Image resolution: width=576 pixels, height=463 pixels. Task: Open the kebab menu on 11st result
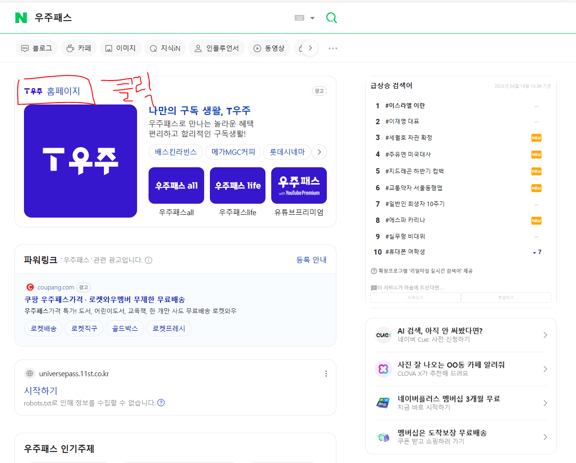tap(326, 373)
